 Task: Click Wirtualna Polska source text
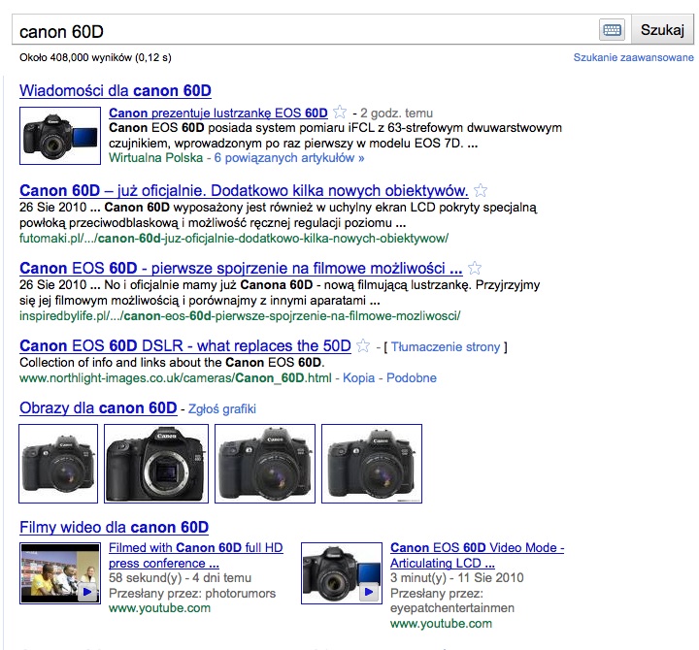(155, 158)
